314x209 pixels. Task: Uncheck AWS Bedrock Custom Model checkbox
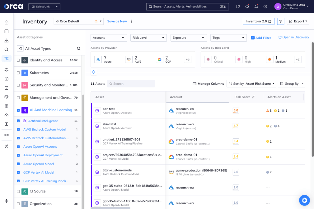pyautogui.click(x=18, y=129)
